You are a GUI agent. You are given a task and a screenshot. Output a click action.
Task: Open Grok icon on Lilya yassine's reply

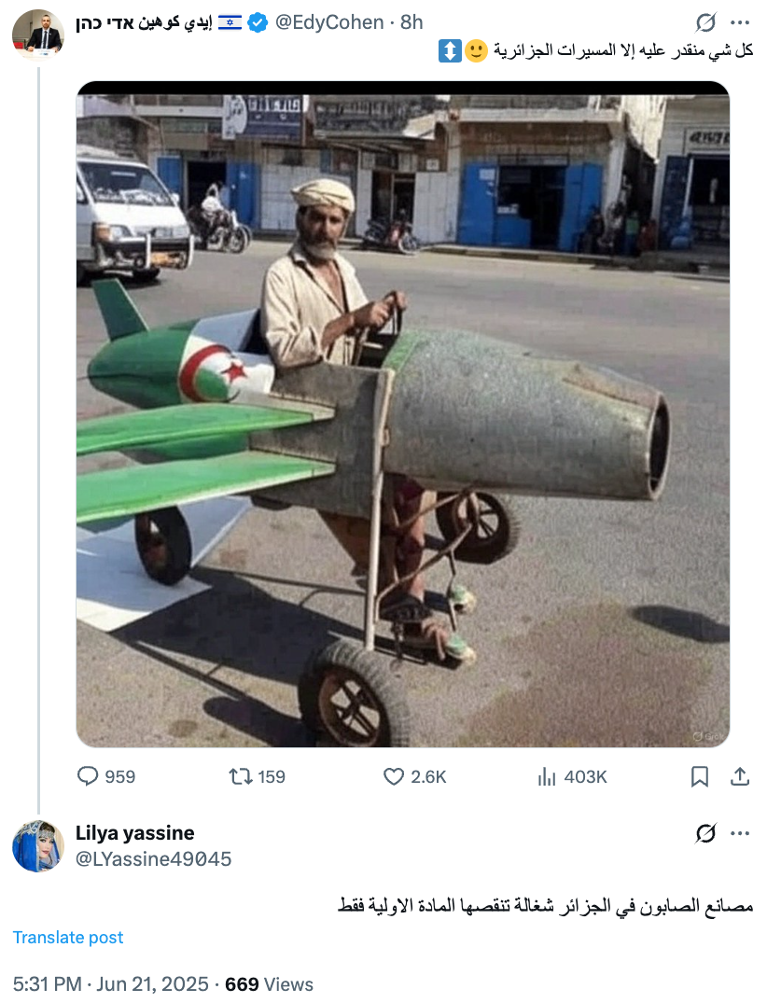click(x=705, y=833)
